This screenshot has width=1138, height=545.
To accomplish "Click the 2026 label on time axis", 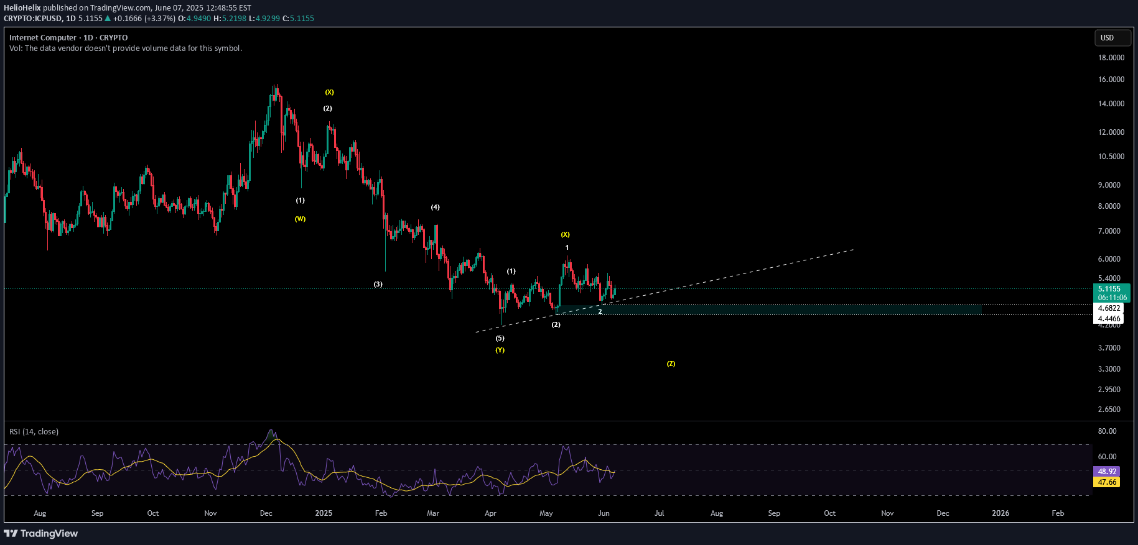I will tap(1000, 513).
